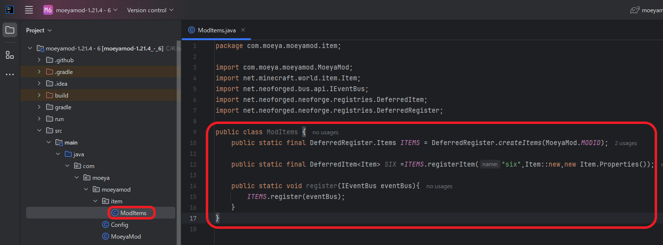Collapse the item package
The image size is (663, 245).
click(x=95, y=201)
